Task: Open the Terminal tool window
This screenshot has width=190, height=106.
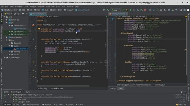Action: click(46, 105)
